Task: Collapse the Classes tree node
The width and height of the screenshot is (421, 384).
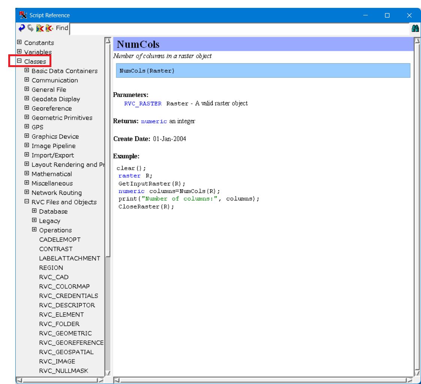Action: [19, 61]
